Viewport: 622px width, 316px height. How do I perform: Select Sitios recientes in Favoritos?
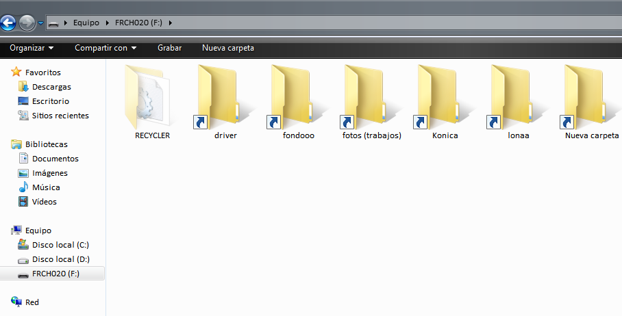click(60, 116)
